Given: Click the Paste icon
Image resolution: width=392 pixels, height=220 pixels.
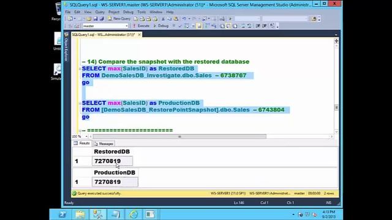Looking at the screenshot, I should pos(176,19).
